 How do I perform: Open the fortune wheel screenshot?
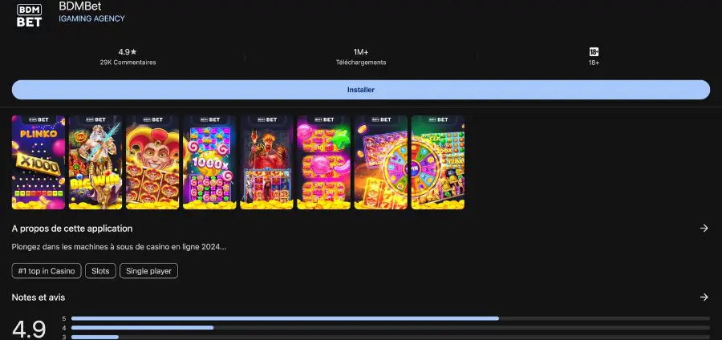pyautogui.click(x=380, y=162)
